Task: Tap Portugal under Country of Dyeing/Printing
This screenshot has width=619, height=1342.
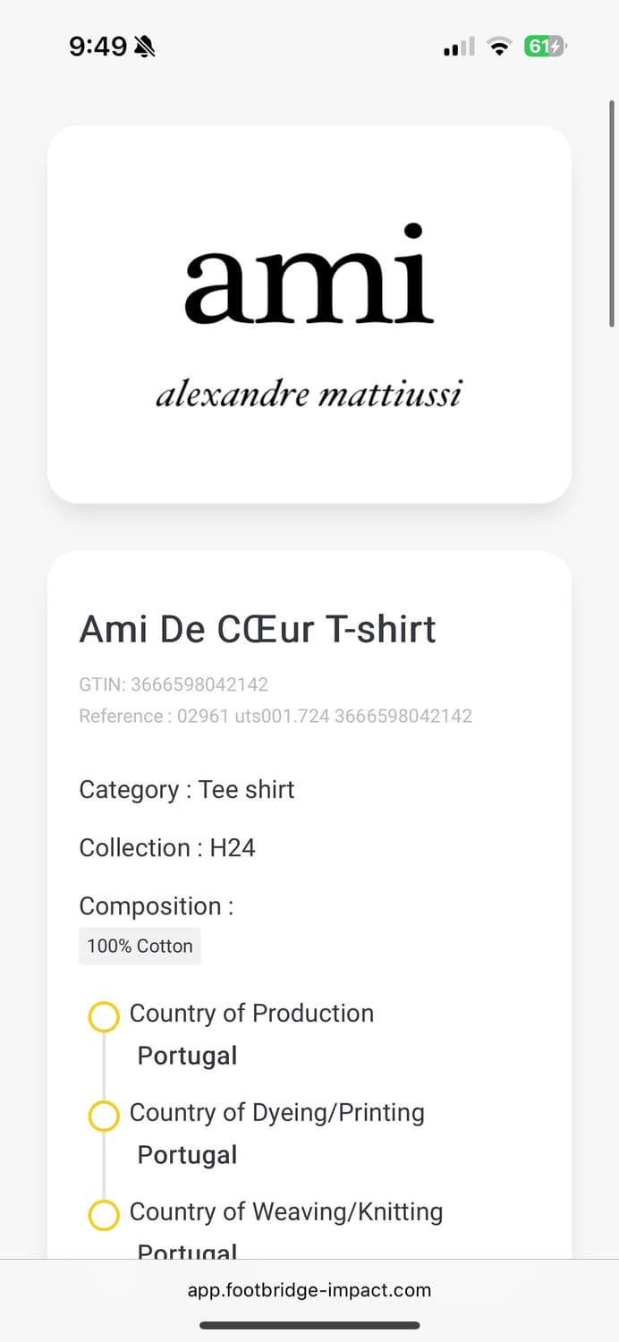Action: [187, 1155]
